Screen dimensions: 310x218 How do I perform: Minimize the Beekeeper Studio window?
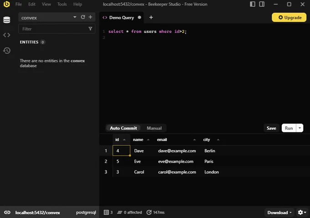(x=276, y=4)
